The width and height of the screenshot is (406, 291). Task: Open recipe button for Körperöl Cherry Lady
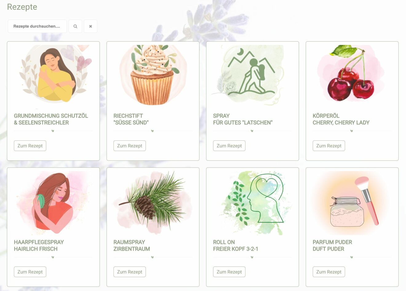329,146
